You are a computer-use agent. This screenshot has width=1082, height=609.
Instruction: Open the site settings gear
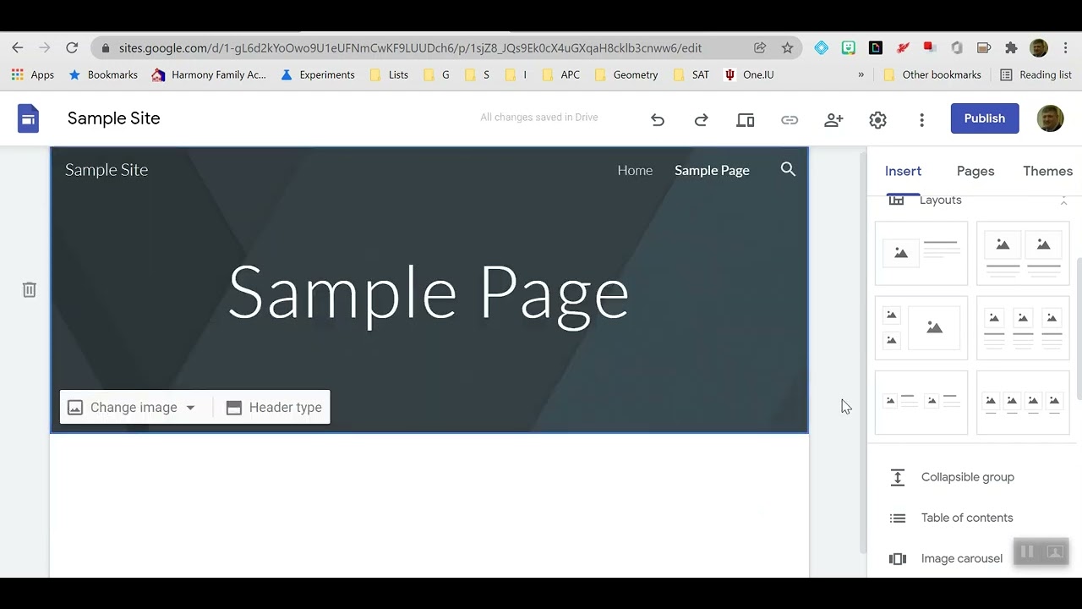pos(877,120)
